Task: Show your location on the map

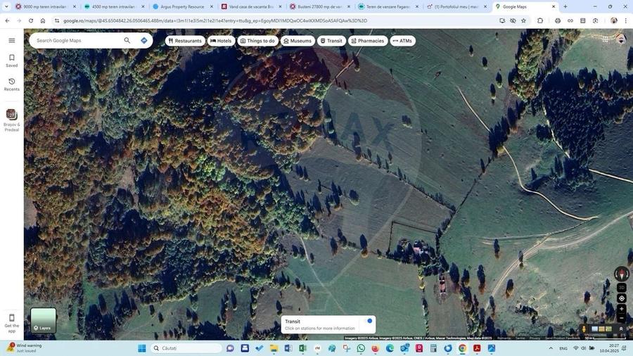Action: click(x=621, y=298)
